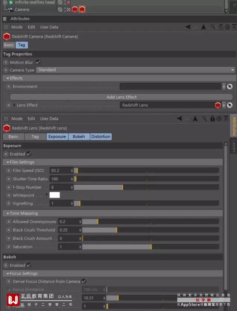Click Redshift icon in Lens Effect field

(218, 105)
